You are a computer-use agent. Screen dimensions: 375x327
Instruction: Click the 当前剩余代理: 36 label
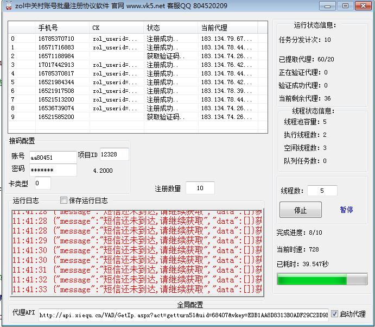304,98
